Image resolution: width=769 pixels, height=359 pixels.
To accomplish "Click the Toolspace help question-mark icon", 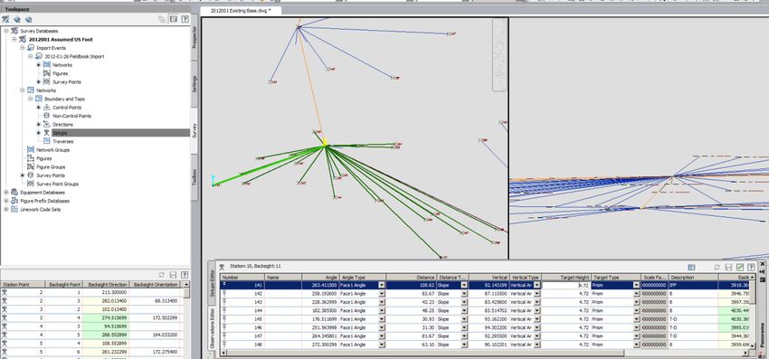I will coord(185,19).
